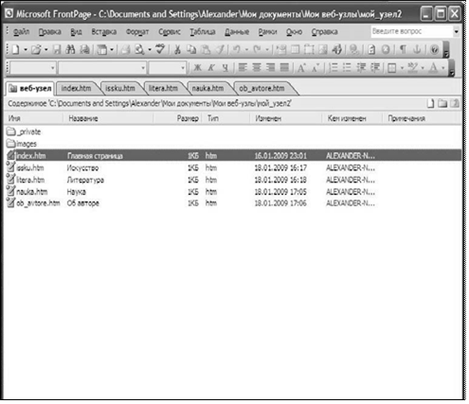Click the Save icon in the toolbar

click(x=57, y=49)
